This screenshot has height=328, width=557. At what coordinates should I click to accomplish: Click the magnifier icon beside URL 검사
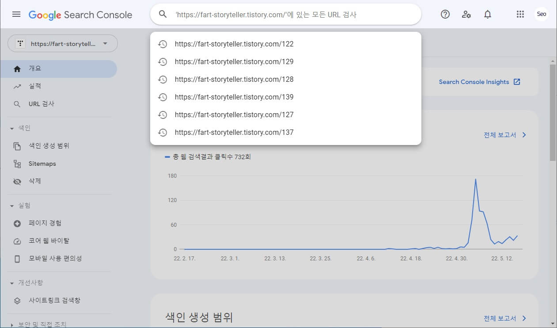coord(17,104)
